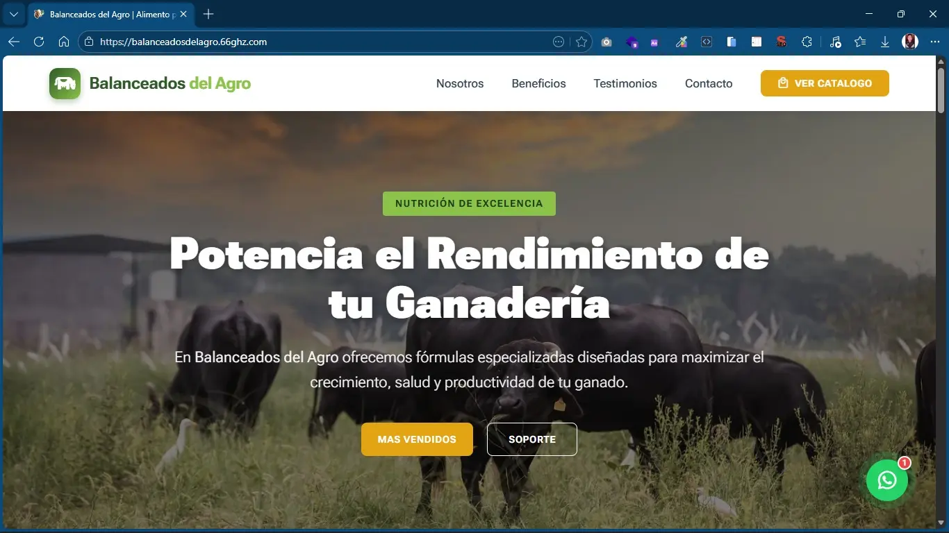The width and height of the screenshot is (949, 533).
Task: Click the Balanceados del Agro truck logo icon
Action: 64,83
